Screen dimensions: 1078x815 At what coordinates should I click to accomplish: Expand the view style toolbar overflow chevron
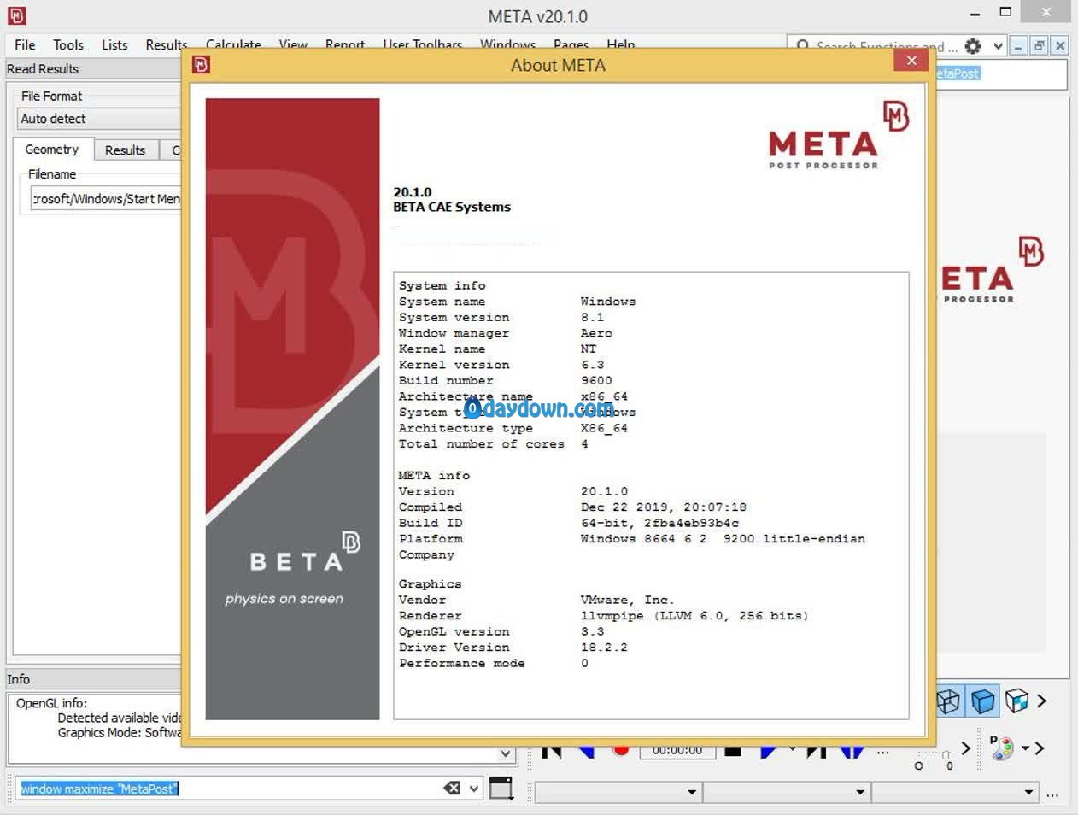[x=1041, y=701]
